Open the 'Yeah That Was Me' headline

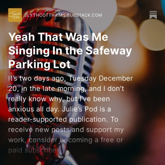(x=58, y=37)
